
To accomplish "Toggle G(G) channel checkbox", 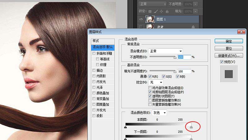I will click(164, 76).
